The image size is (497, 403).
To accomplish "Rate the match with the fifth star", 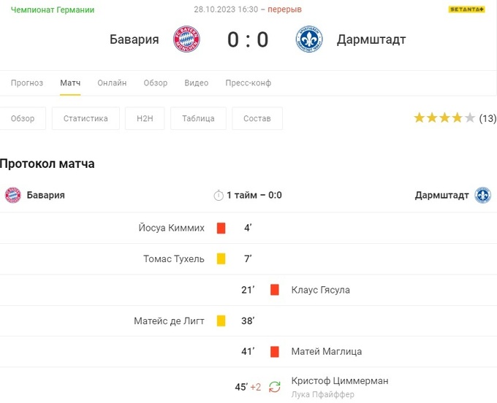I will click(470, 118).
